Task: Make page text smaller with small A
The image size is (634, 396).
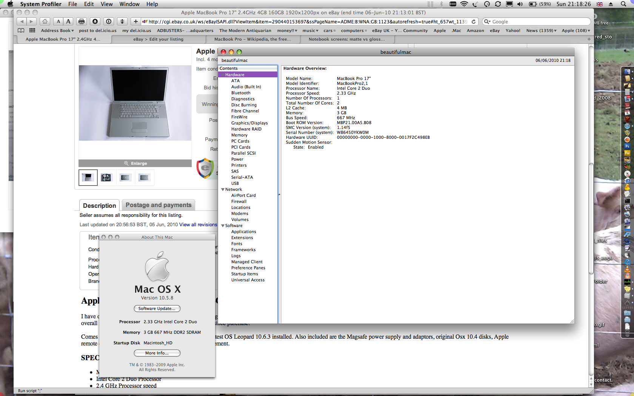Action: (58, 21)
